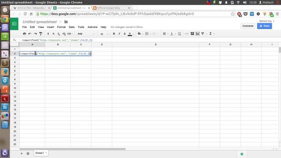Click the move to folder icon

(x=66, y=22)
